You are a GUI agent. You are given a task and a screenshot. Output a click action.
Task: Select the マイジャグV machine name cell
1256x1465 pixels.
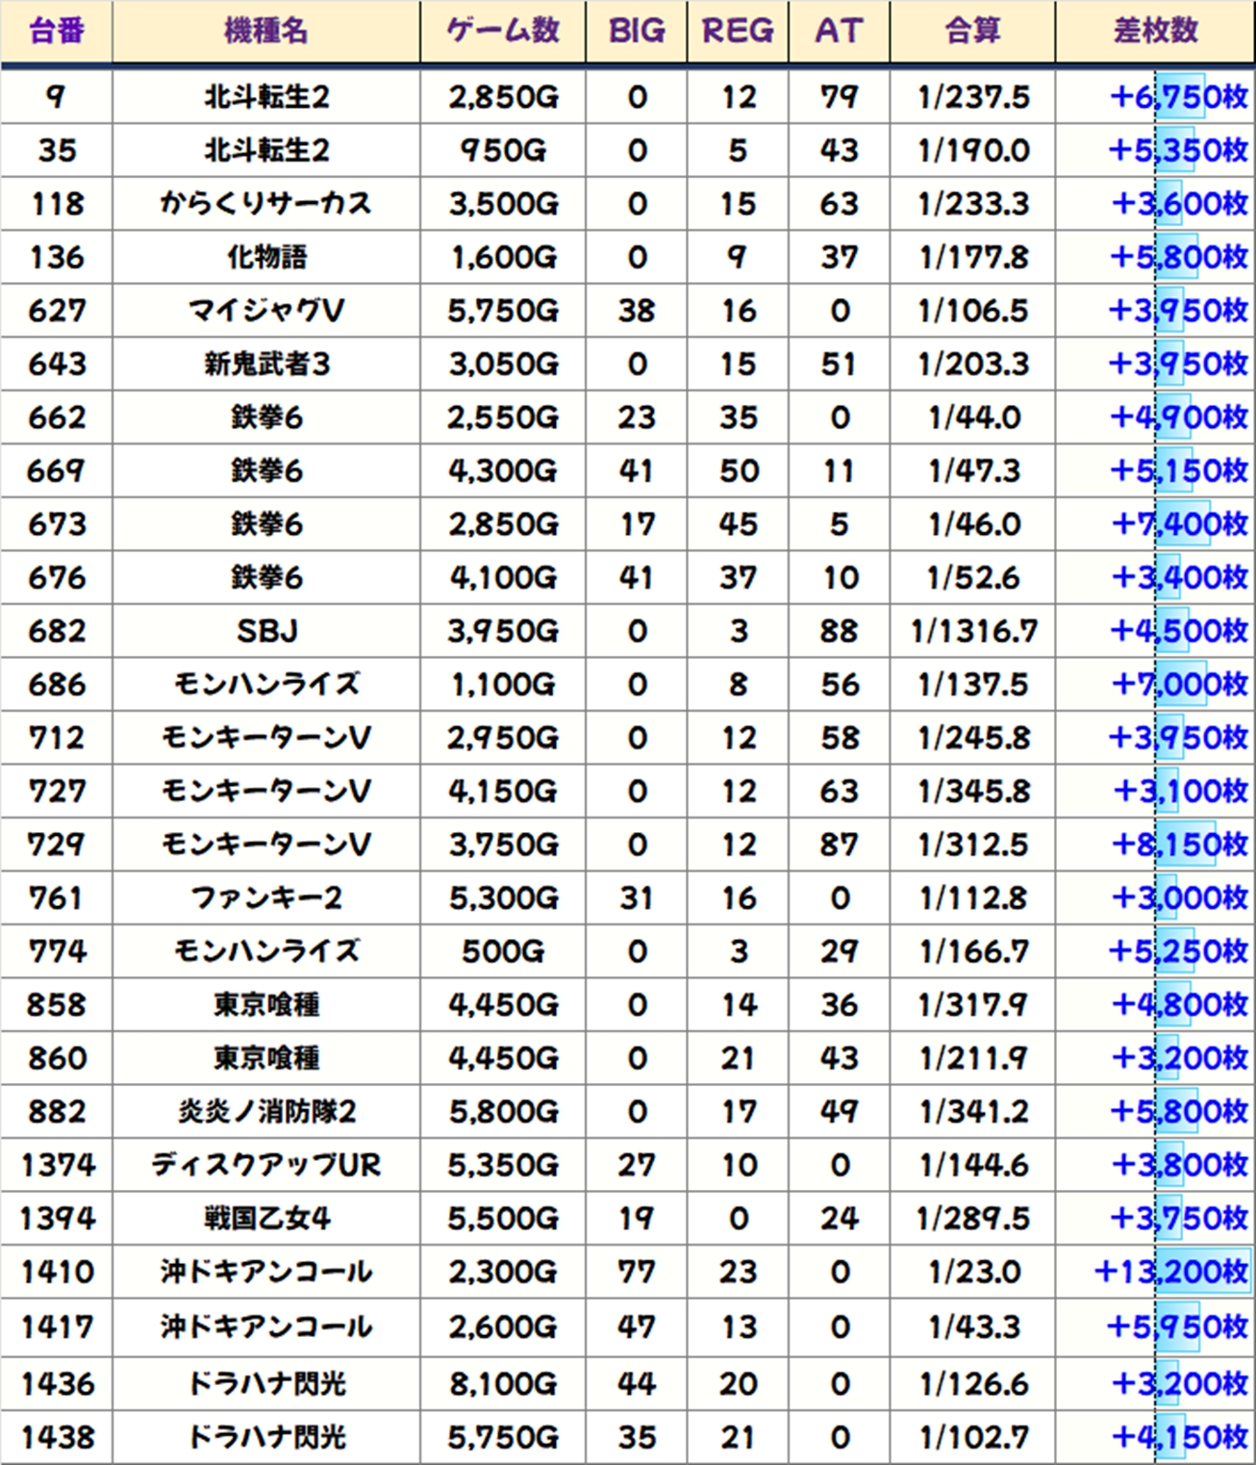(x=265, y=311)
